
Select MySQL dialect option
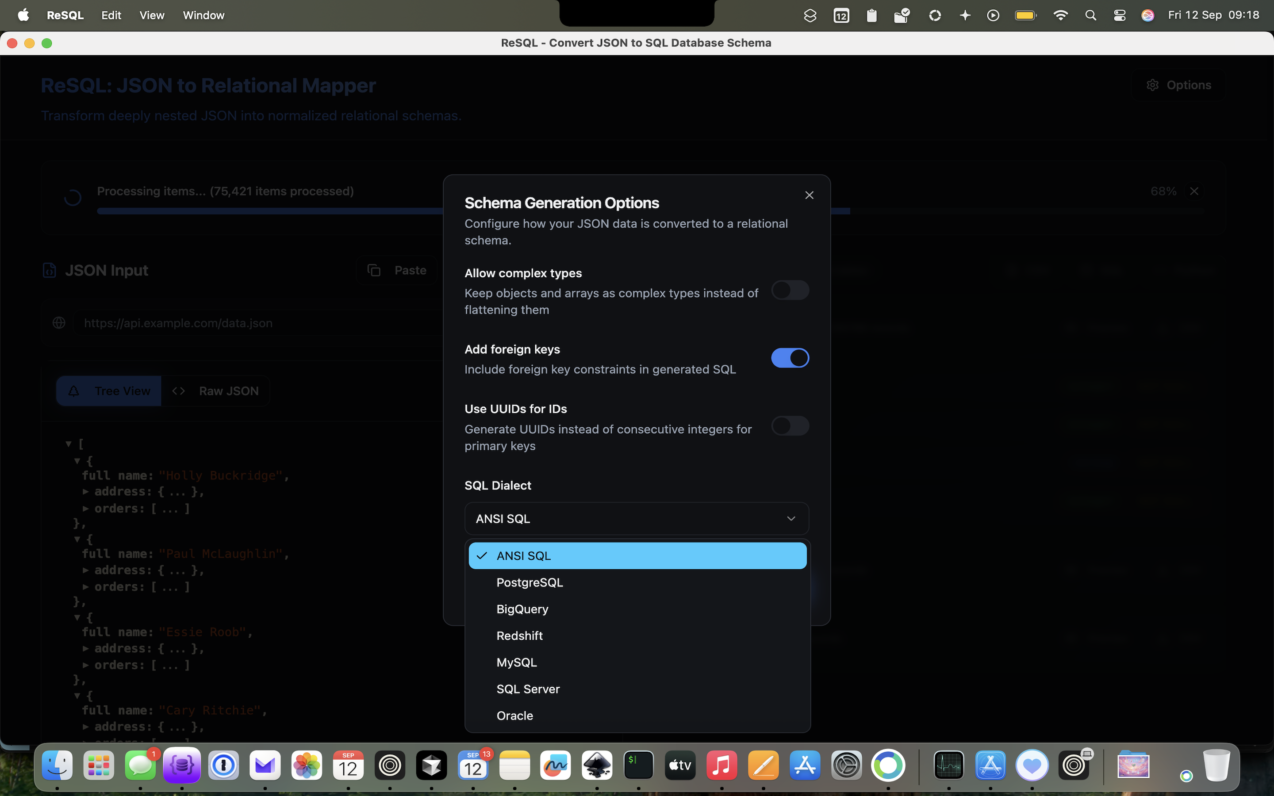pos(516,662)
